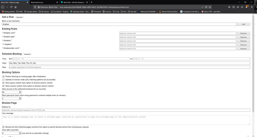Click the extension icon with orange badge

[x=246, y=7]
